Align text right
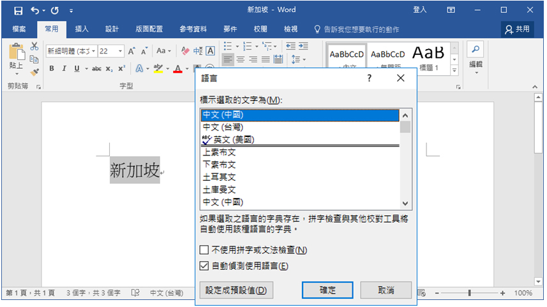Viewport: 547px width, 307px height. tap(253, 59)
